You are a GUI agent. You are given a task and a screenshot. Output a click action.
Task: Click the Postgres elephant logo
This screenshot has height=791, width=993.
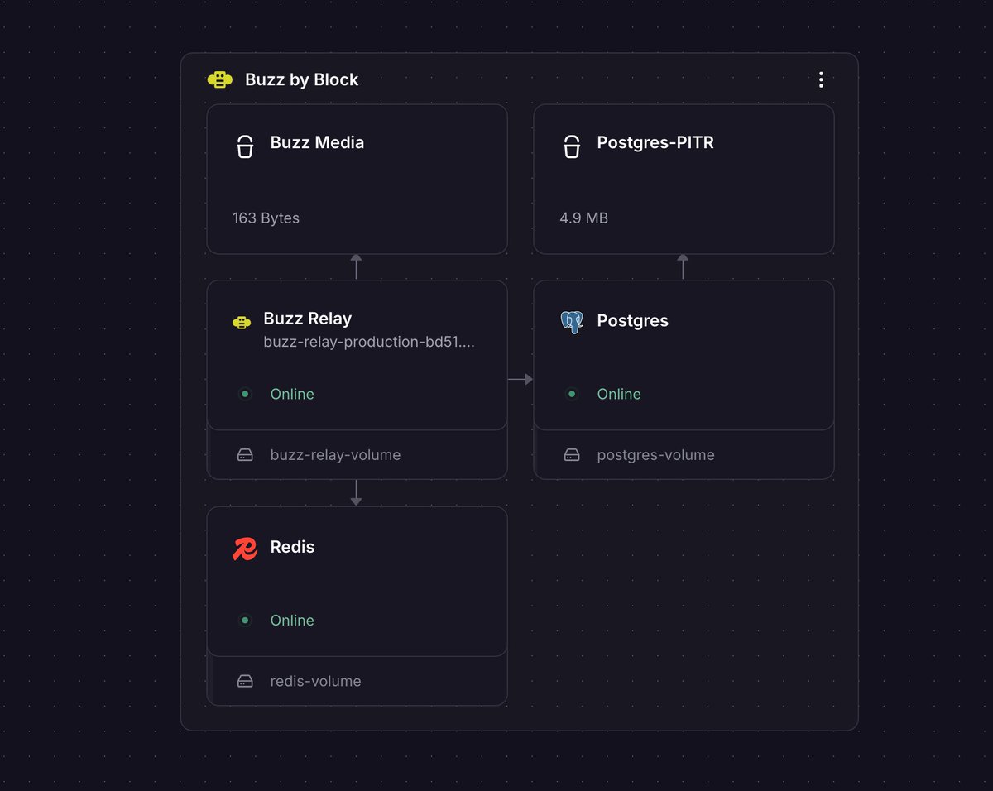coord(572,323)
